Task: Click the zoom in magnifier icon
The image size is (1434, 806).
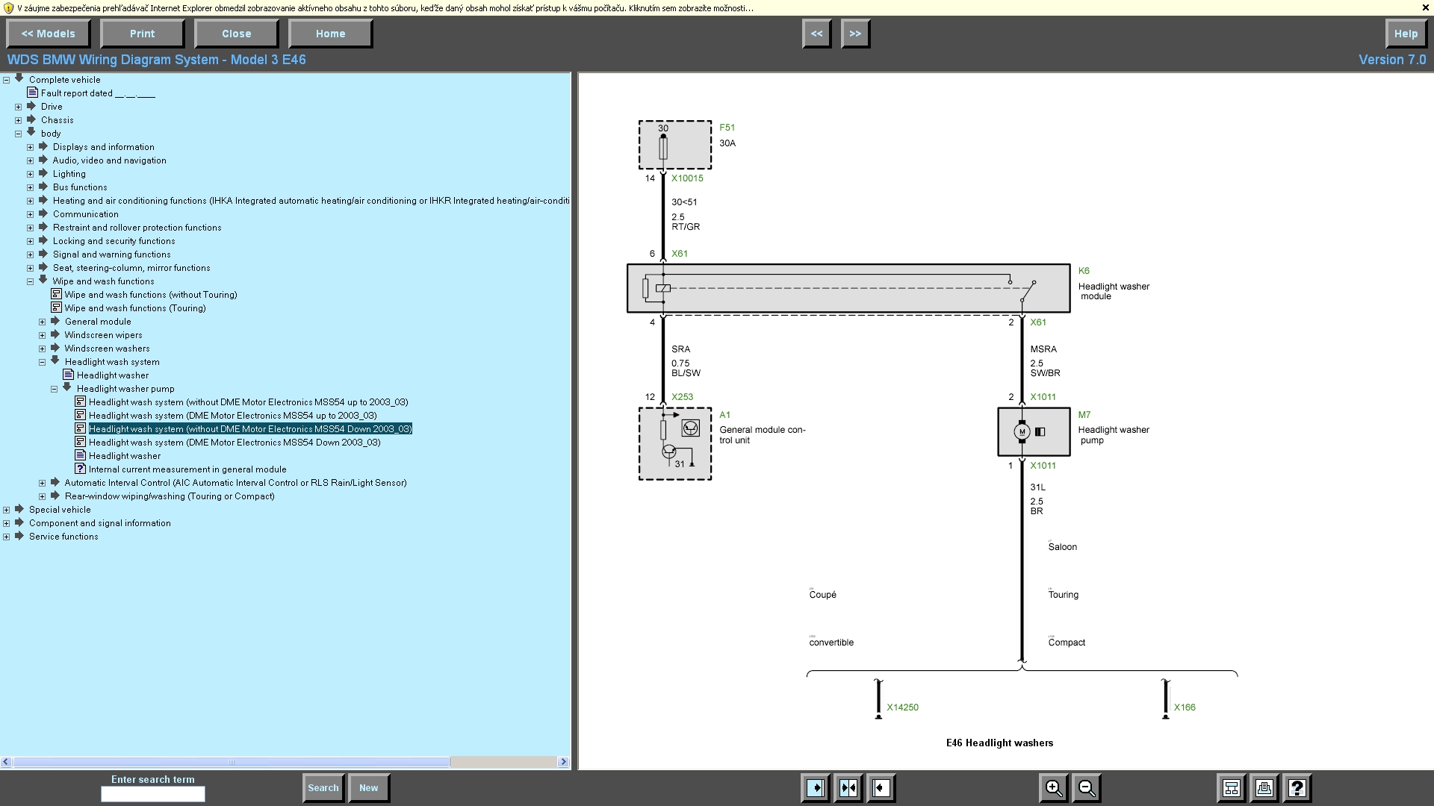Action: point(1053,788)
